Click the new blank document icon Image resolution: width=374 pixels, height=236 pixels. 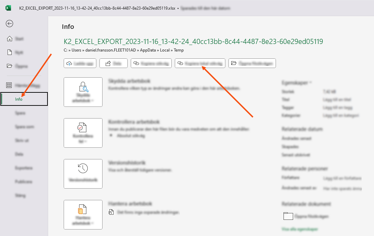point(10,53)
